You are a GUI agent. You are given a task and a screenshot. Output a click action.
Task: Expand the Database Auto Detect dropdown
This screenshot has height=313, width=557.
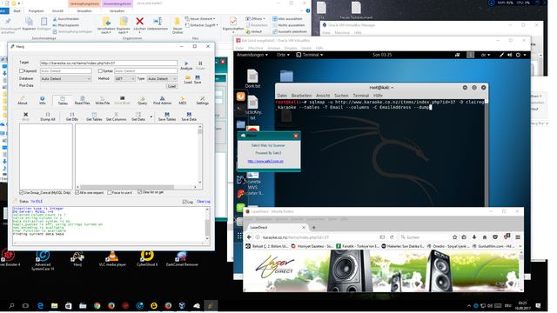pyautogui.click(x=66, y=79)
